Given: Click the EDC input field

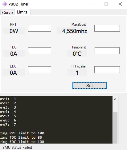Looking at the screenshot, I should [x=39, y=70].
